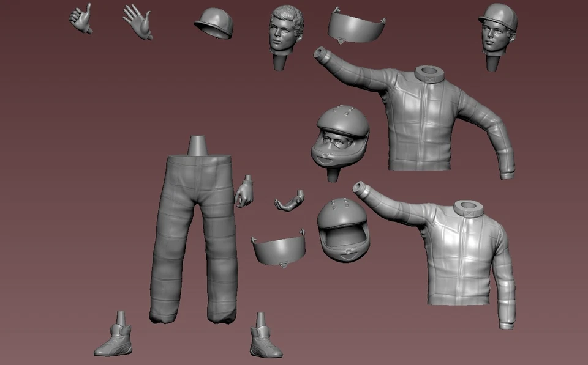Select the thumbs-up hand model
Screen dimensions: 588x365
coord(80,19)
